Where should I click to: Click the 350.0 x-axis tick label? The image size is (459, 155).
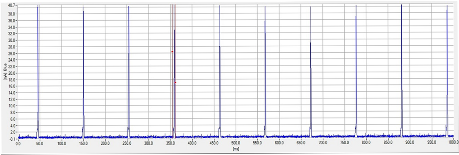pyautogui.click(x=170, y=143)
